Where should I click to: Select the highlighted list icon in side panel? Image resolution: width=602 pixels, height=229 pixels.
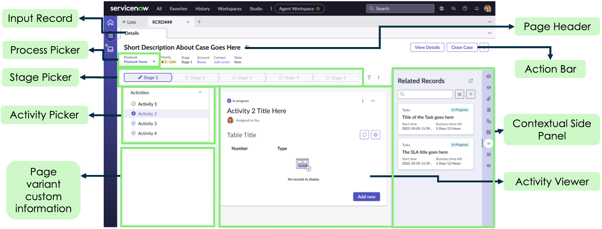point(489,143)
